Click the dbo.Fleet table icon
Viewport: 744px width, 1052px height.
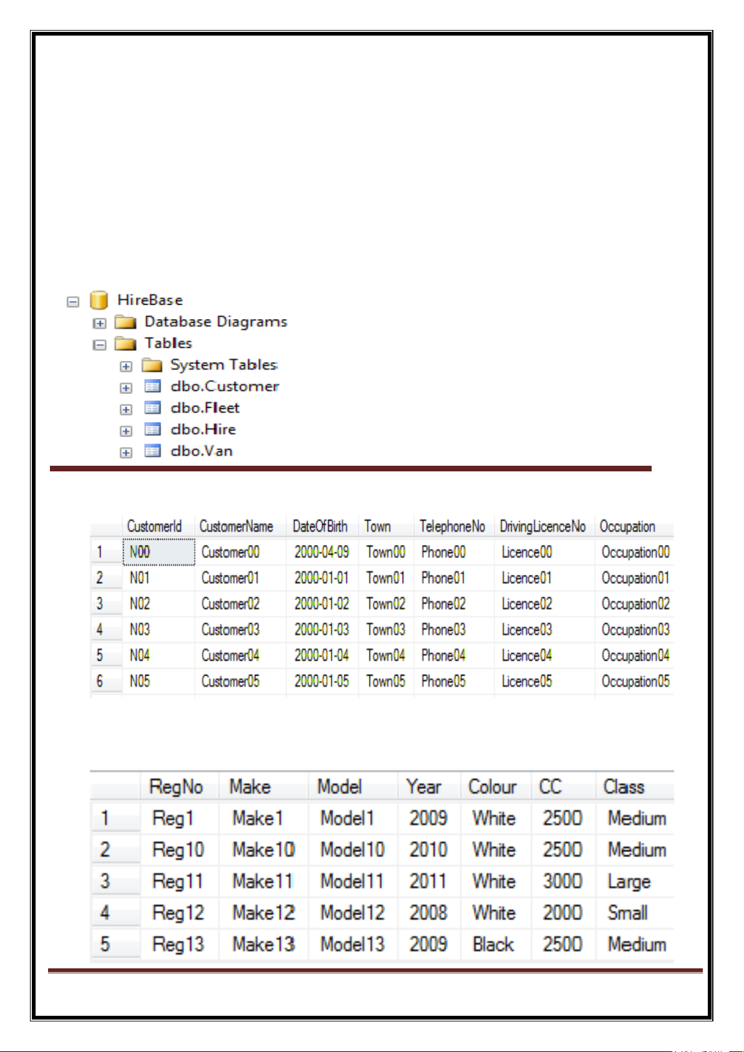tap(152, 408)
